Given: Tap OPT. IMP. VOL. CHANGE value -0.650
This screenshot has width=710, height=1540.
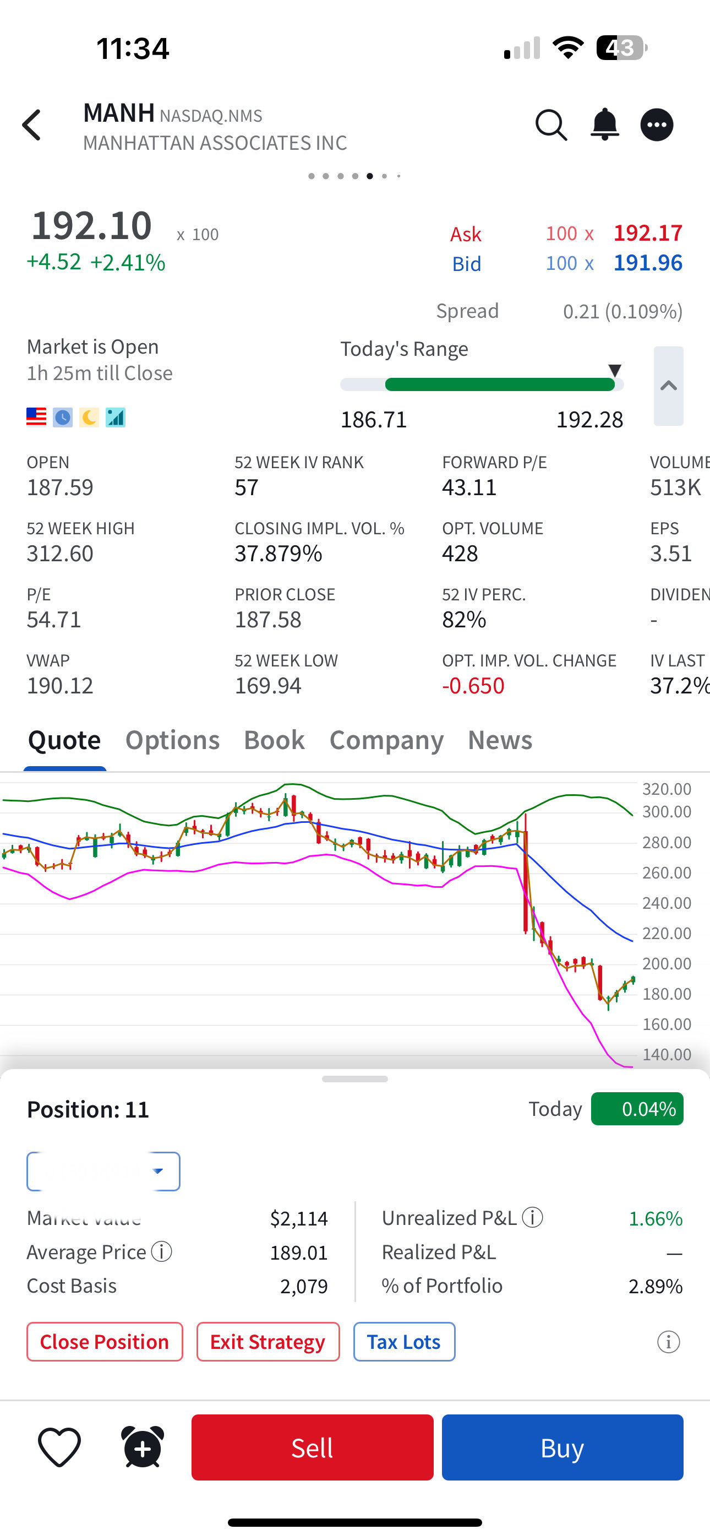Looking at the screenshot, I should pos(473,686).
